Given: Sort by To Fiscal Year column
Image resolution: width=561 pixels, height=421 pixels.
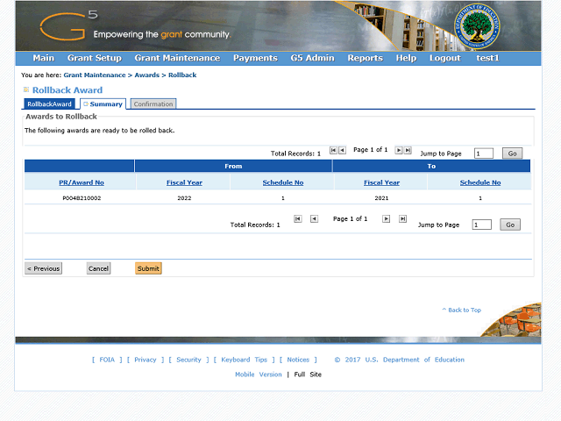Looking at the screenshot, I should coord(382,182).
